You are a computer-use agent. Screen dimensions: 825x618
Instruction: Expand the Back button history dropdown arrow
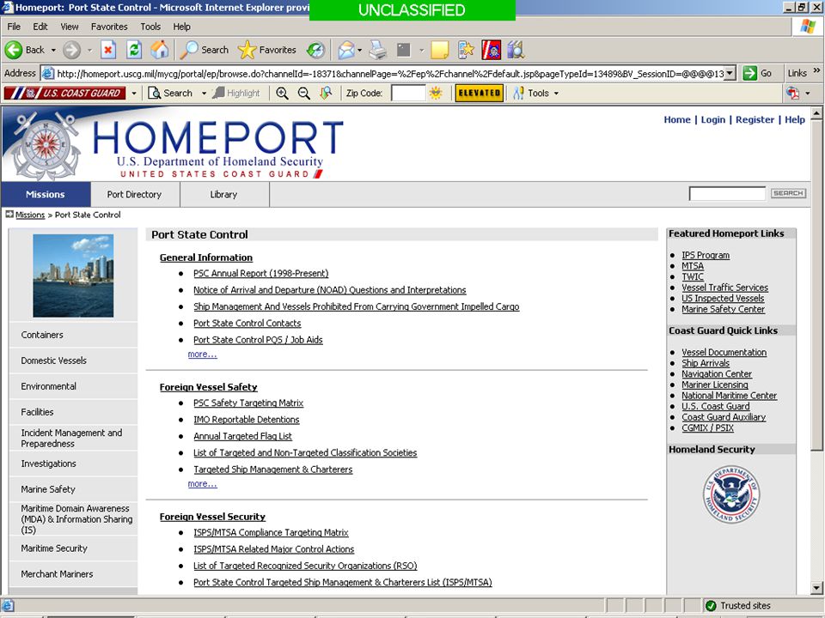(53, 50)
